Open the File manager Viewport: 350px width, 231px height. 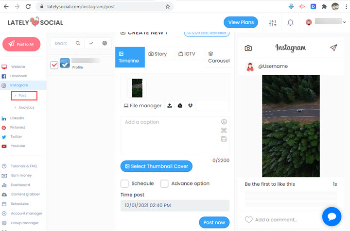point(142,106)
